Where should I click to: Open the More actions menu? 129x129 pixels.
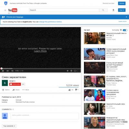pyautogui.click(x=25, y=90)
